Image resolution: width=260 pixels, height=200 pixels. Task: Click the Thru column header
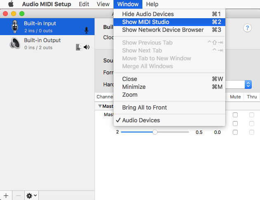[x=252, y=97]
